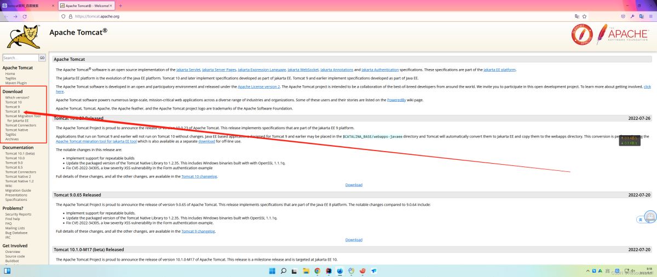Click the Find help link

pos(13,218)
